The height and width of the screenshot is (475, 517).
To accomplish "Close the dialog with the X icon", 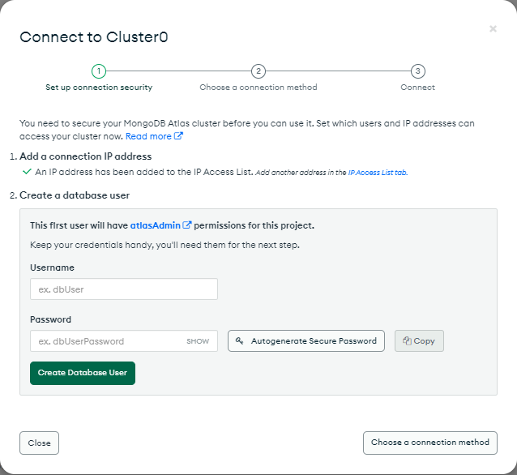I will click(x=493, y=29).
